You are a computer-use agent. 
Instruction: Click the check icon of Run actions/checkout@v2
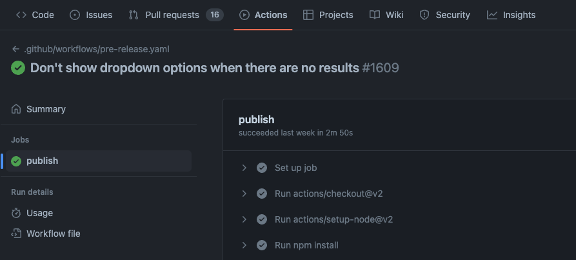tap(261, 194)
